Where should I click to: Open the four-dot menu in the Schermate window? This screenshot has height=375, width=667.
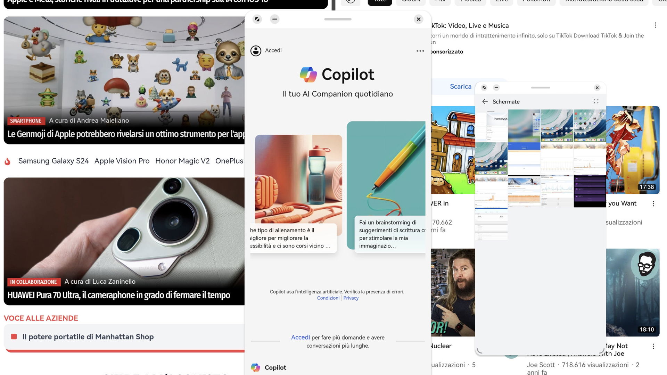coord(596,101)
